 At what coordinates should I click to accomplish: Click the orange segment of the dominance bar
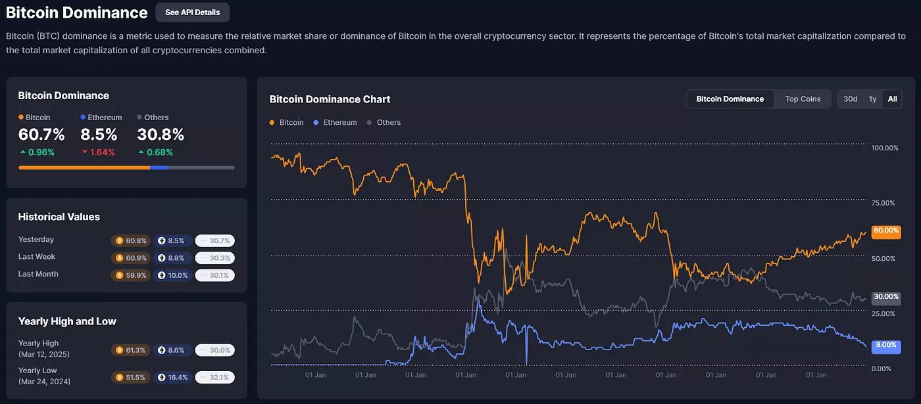[84, 168]
